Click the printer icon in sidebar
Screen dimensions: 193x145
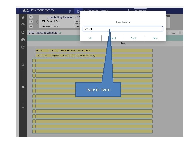click(x=23, y=40)
